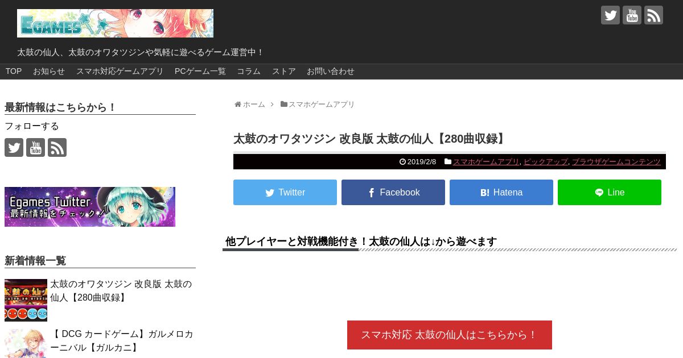Open コラム menu item

coord(249,71)
